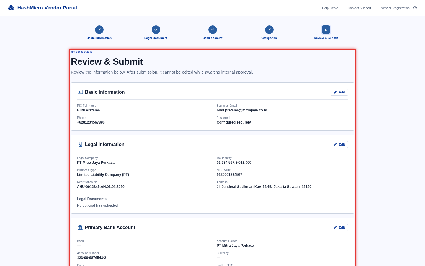Click the Legal Document step checkmark circle
Screen dimensions: 425x266
pos(156,30)
